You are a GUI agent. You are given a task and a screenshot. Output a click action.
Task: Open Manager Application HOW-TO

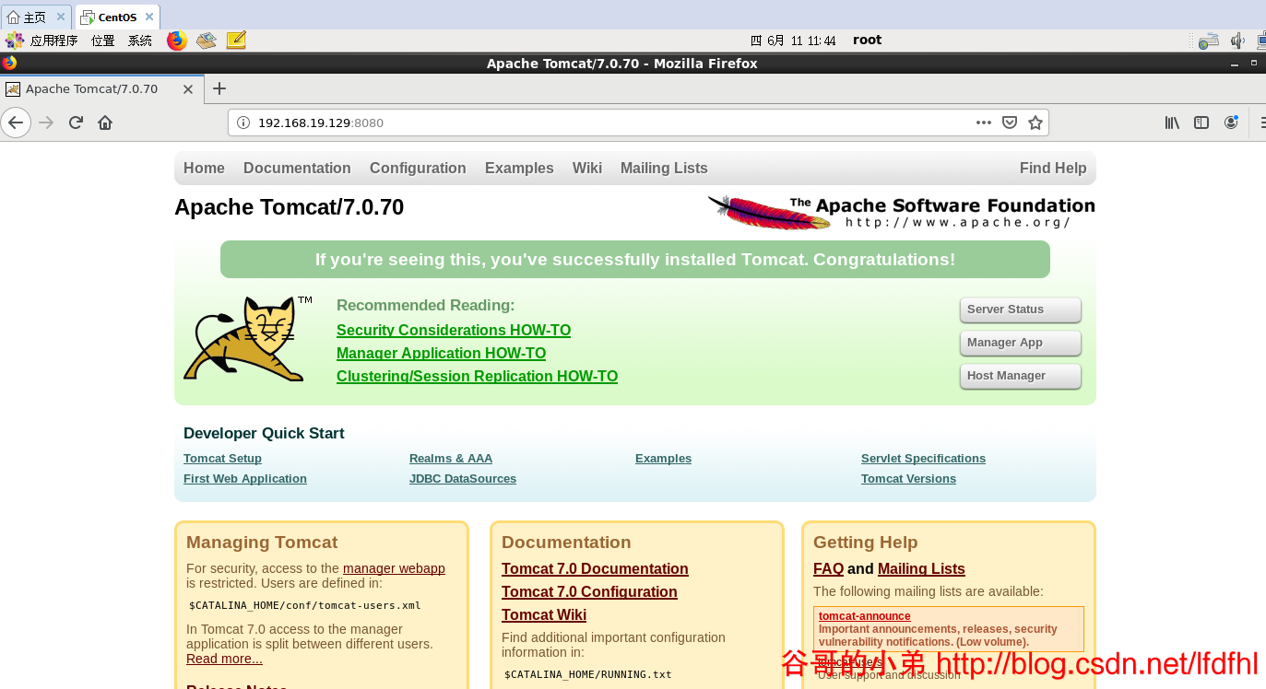pos(441,353)
